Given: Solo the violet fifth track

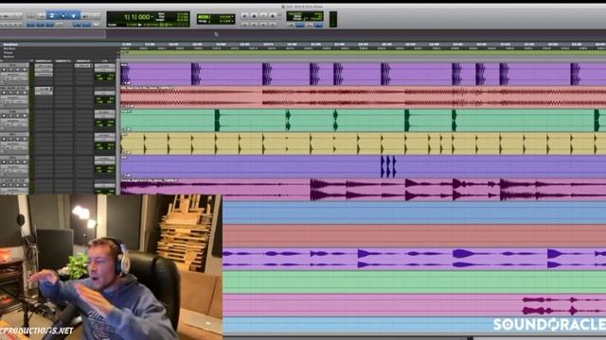Looking at the screenshot, I should (18, 161).
